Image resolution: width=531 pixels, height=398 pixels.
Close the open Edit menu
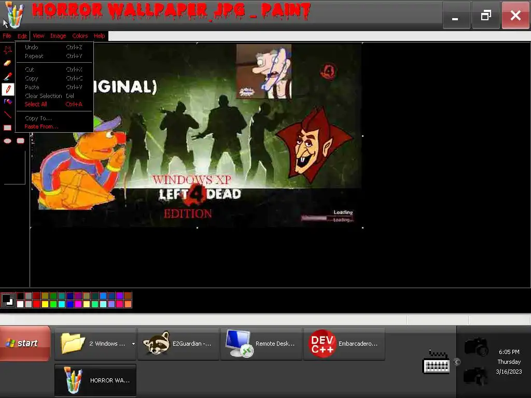point(22,36)
